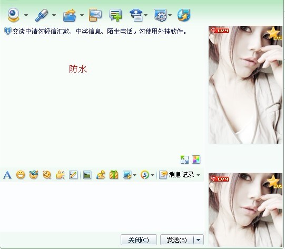
Task: Send SMS message via phone envelope icon
Action: click(95, 15)
